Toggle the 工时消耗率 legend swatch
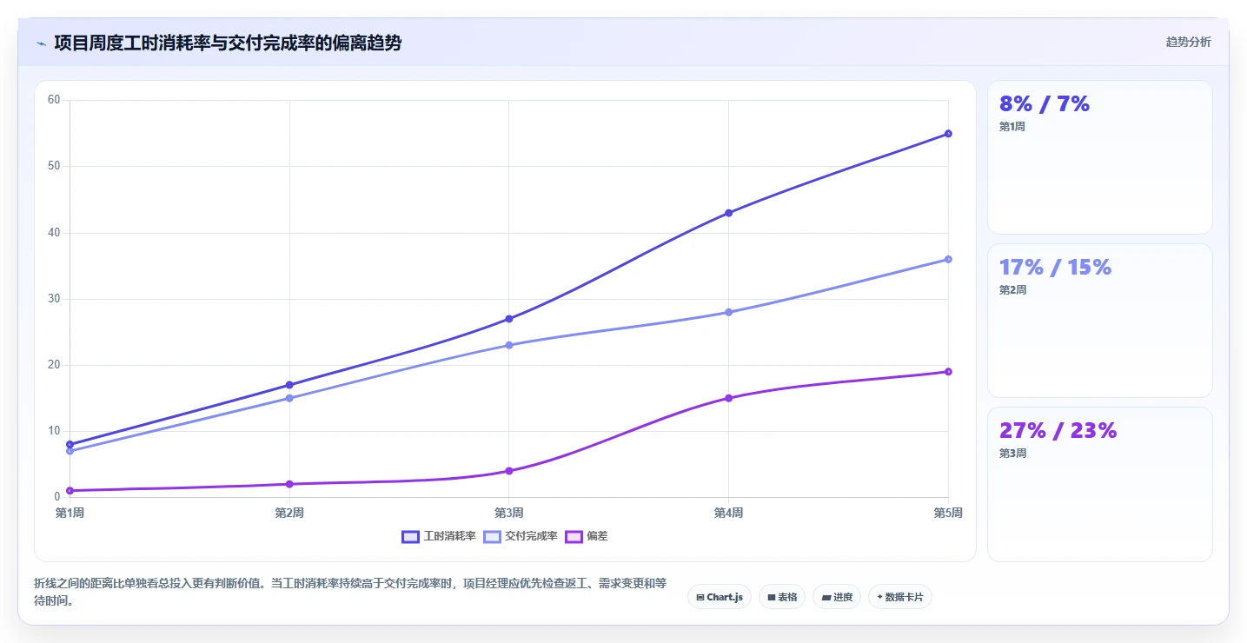1247x643 pixels. (x=410, y=536)
